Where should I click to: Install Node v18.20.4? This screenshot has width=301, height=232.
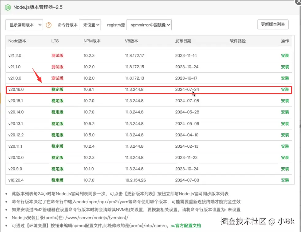(285, 180)
